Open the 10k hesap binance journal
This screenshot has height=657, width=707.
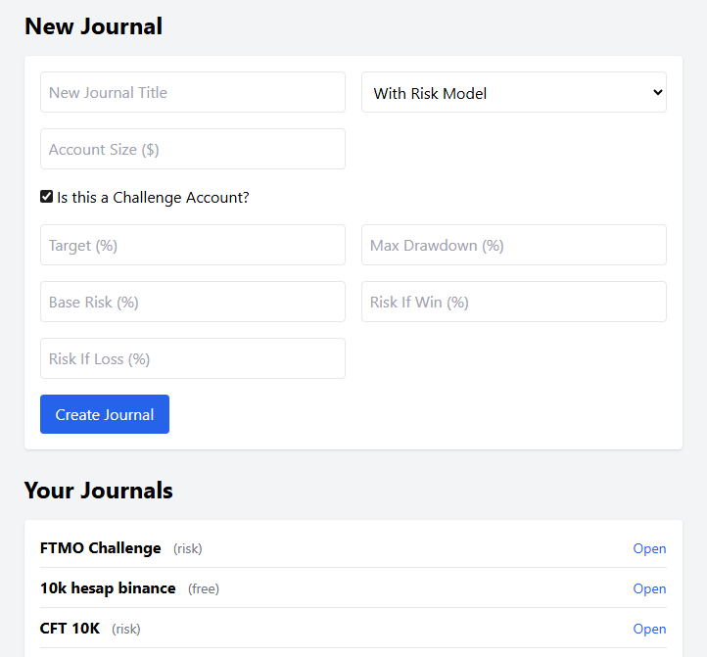pos(649,588)
